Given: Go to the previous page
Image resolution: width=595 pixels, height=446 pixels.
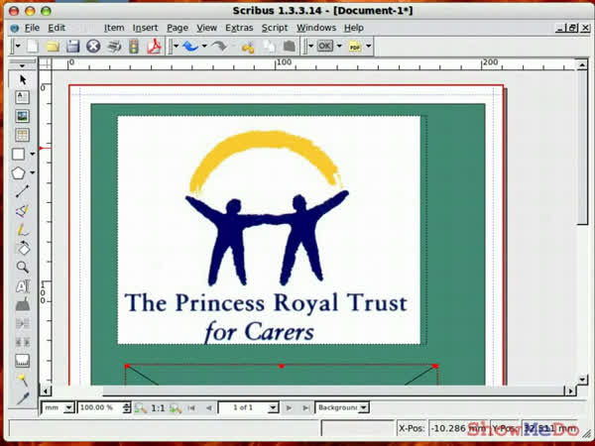Looking at the screenshot, I should tap(208, 408).
